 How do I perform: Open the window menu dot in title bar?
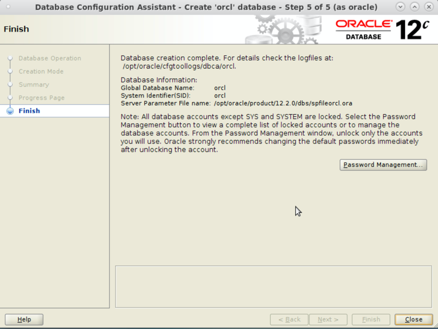click(8, 7)
